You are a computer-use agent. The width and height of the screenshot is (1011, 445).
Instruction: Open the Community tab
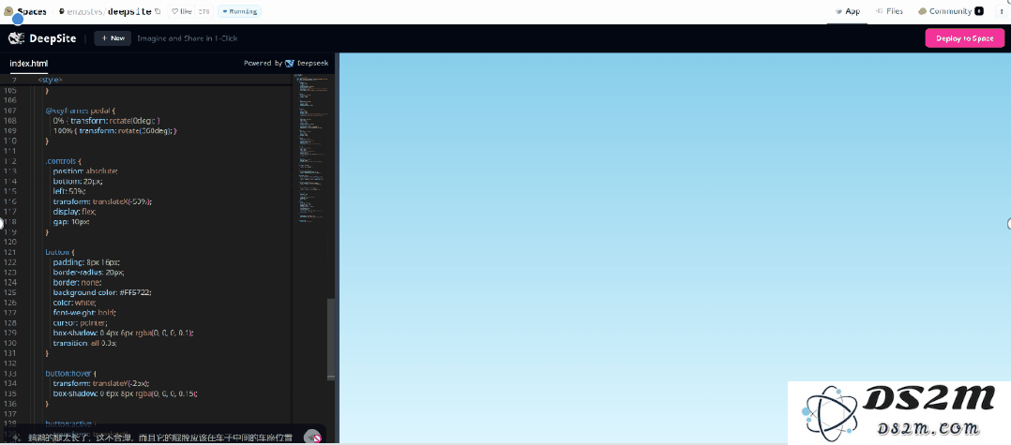click(x=950, y=11)
